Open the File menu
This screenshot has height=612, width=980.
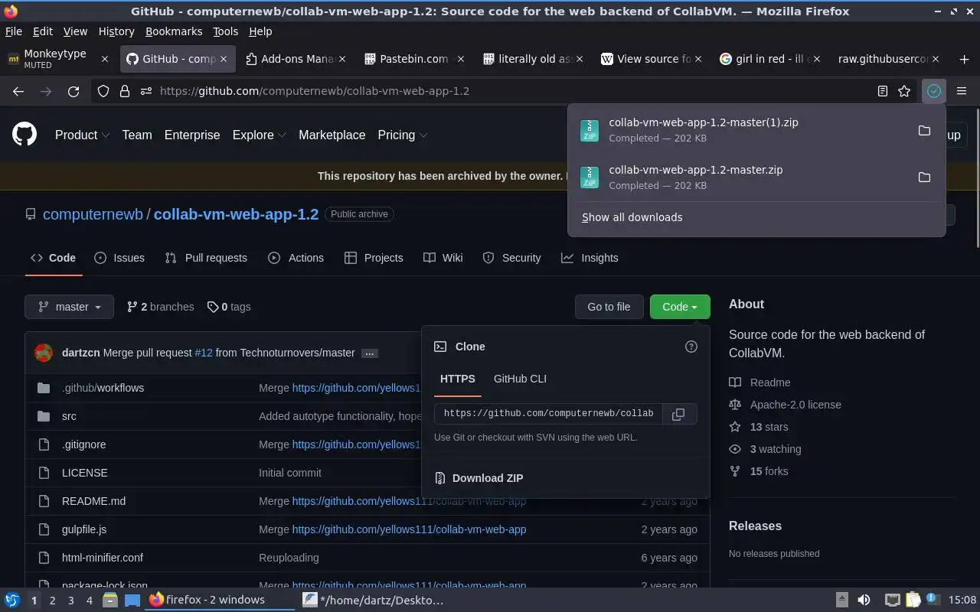coord(13,31)
